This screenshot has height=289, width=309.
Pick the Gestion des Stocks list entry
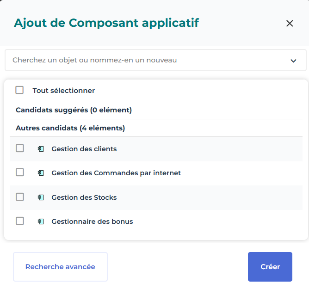coord(84,197)
